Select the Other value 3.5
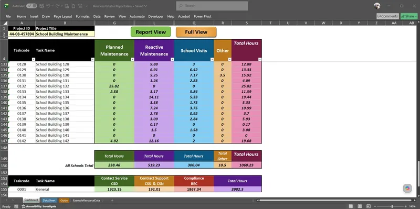 (x=223, y=75)
